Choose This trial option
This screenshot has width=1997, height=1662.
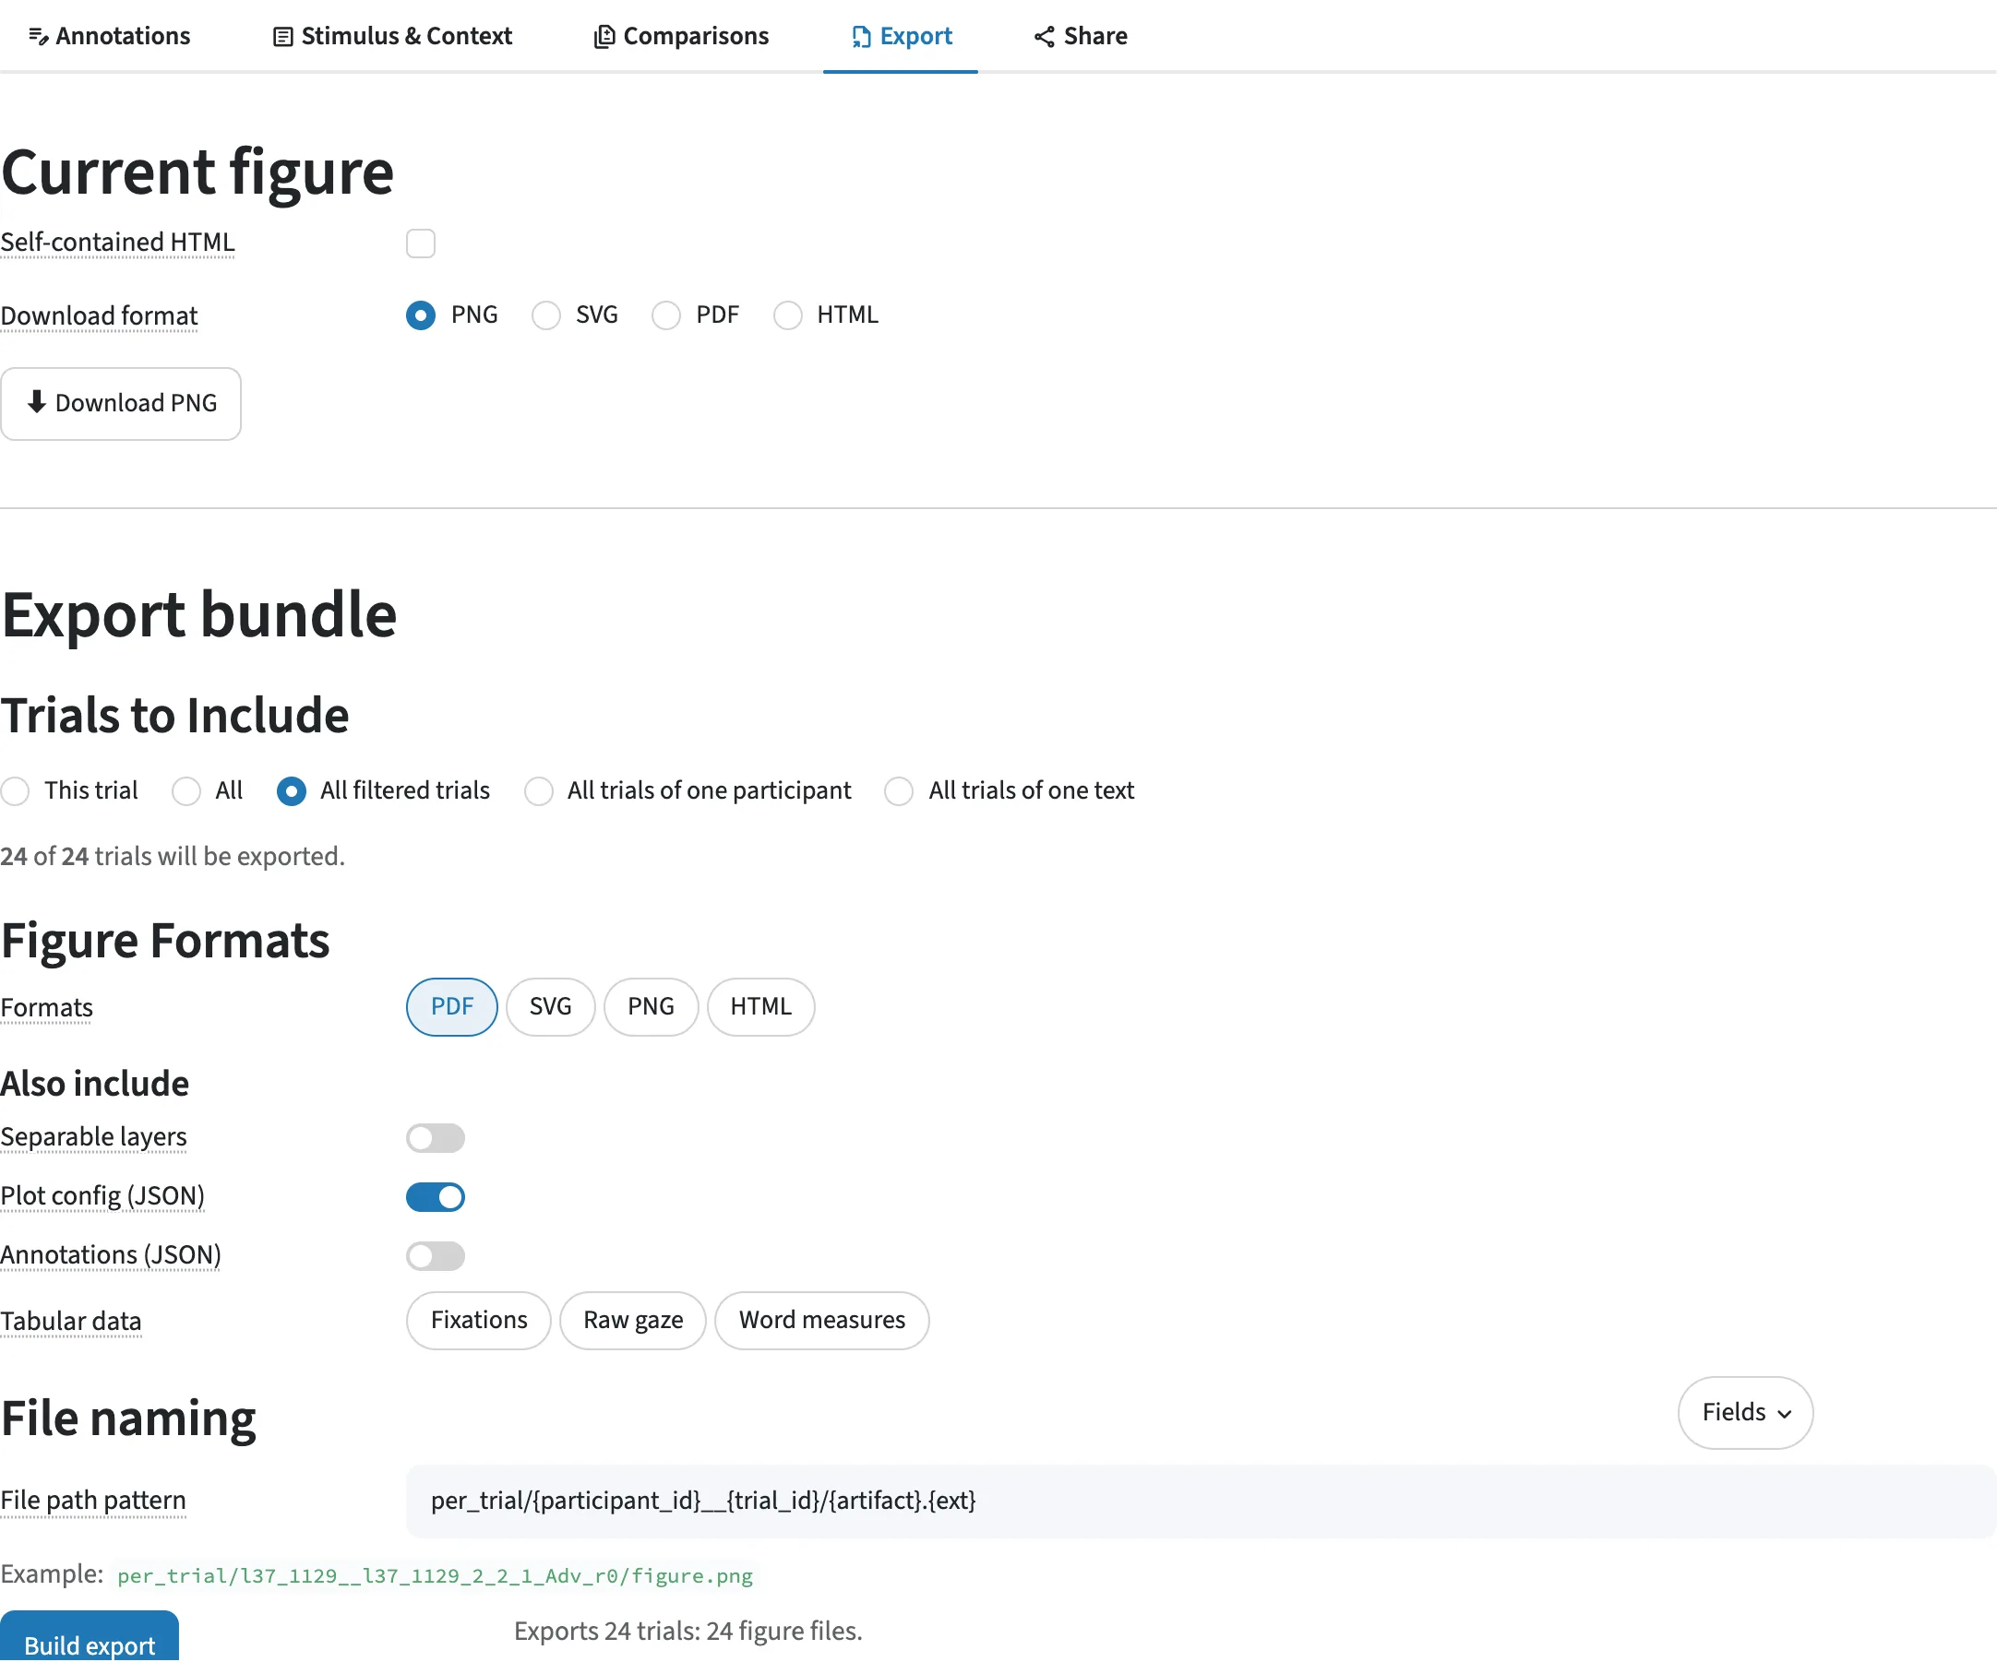coord(15,791)
